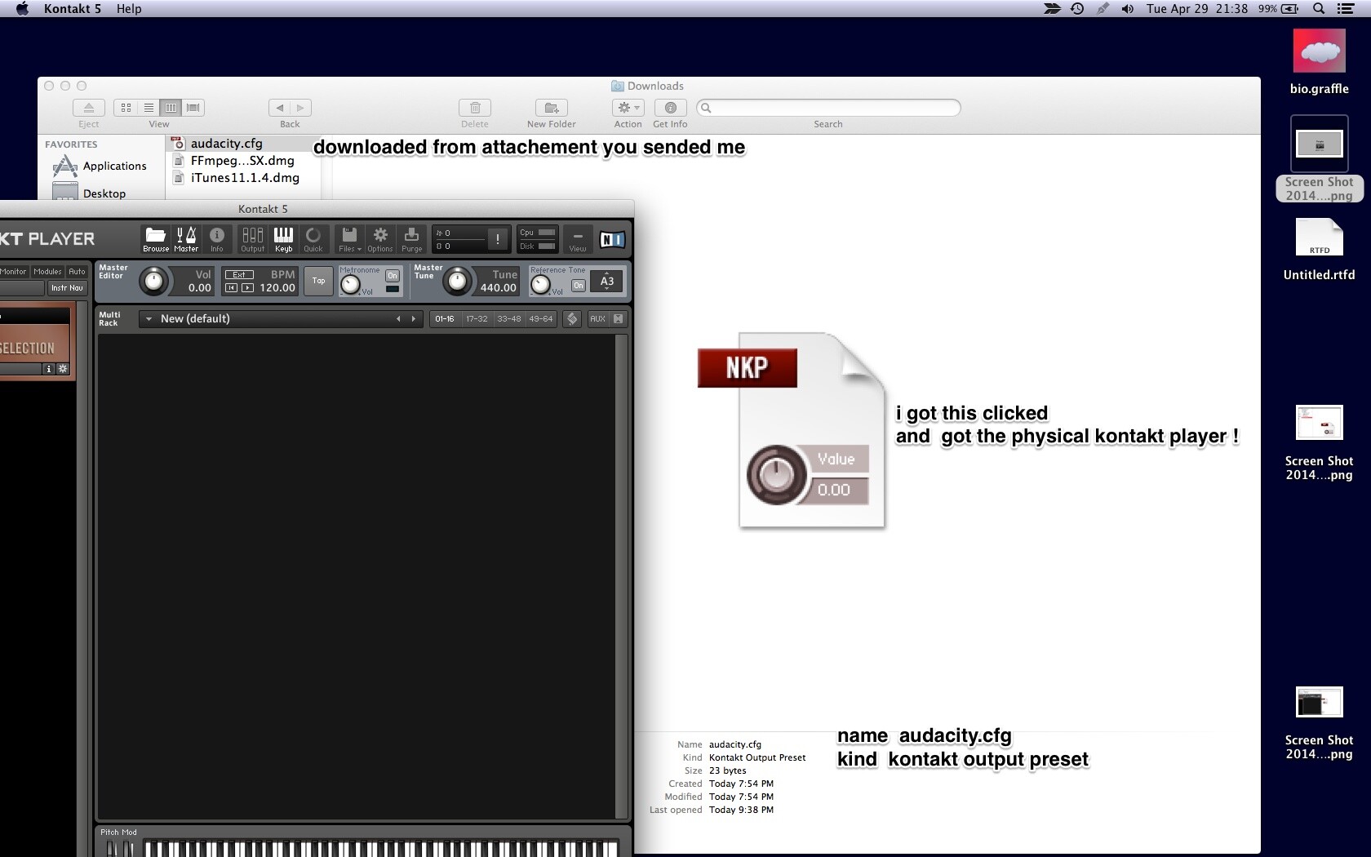
Task: Open the Help menu in menu bar
Action: point(129,9)
